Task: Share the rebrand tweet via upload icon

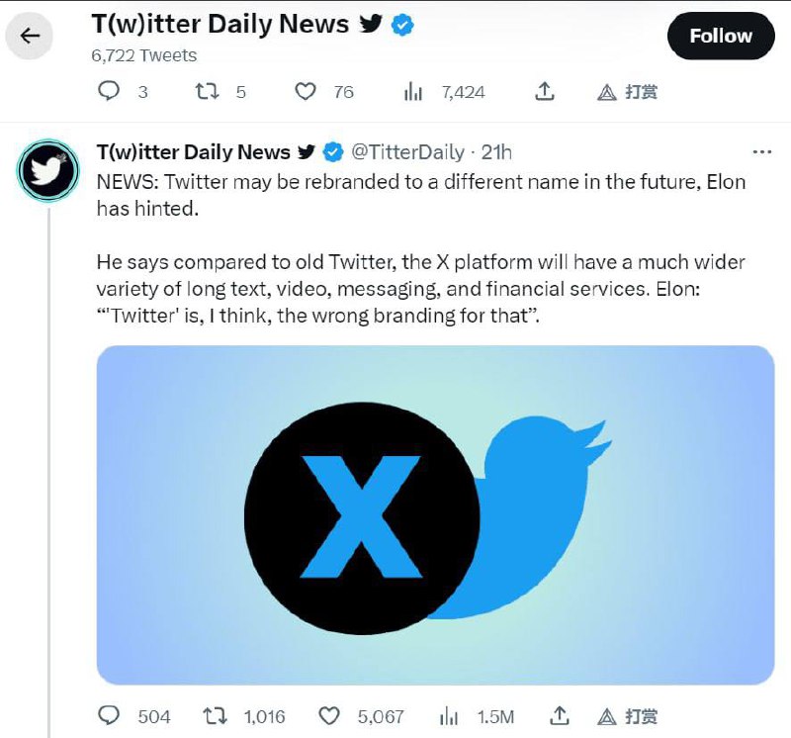Action: (x=561, y=715)
